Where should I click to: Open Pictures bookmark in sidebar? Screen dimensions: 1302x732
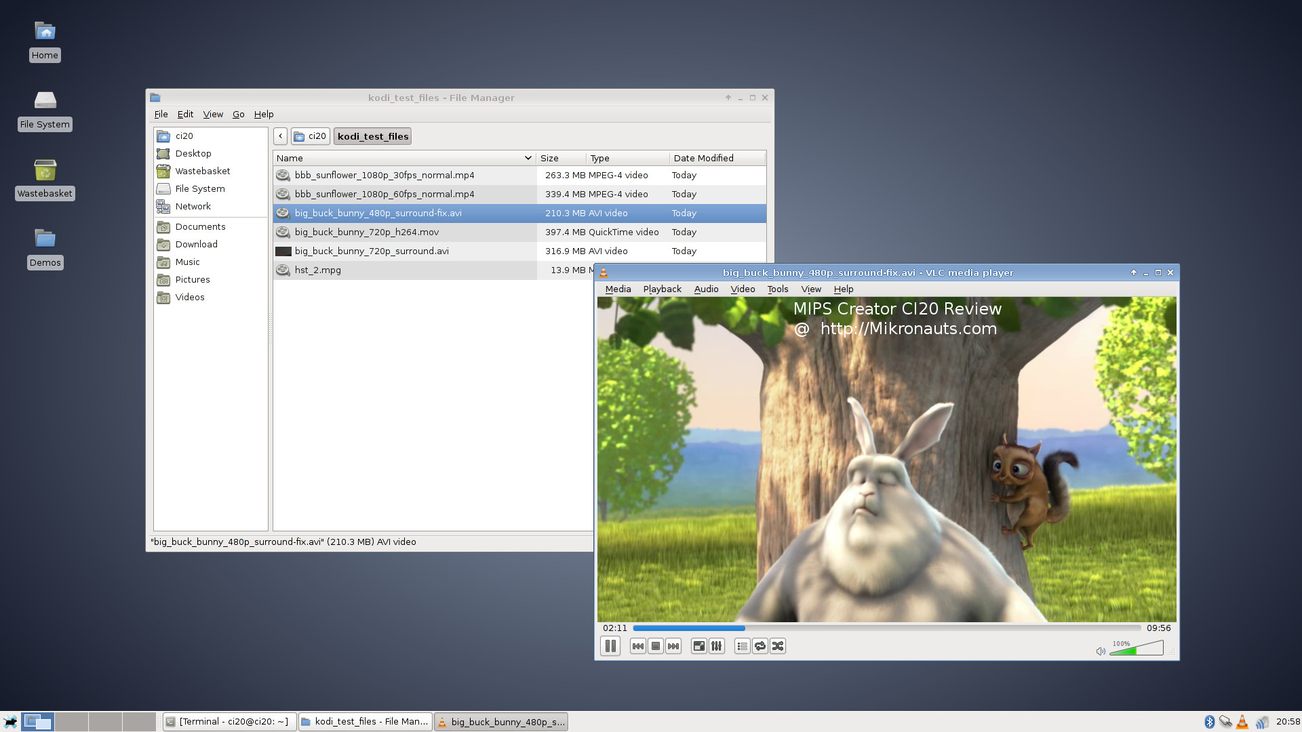tap(210, 280)
